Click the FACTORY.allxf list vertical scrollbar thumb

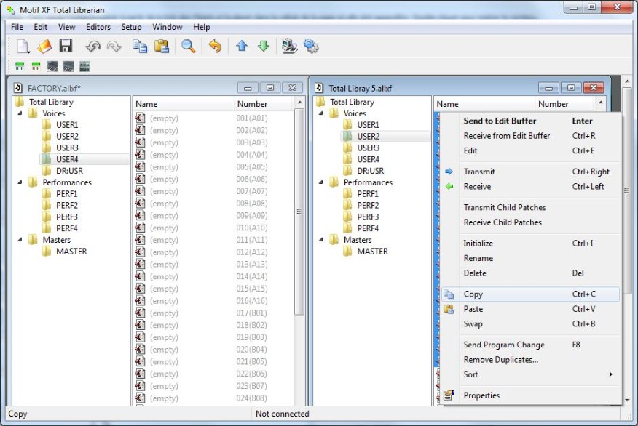299,211
